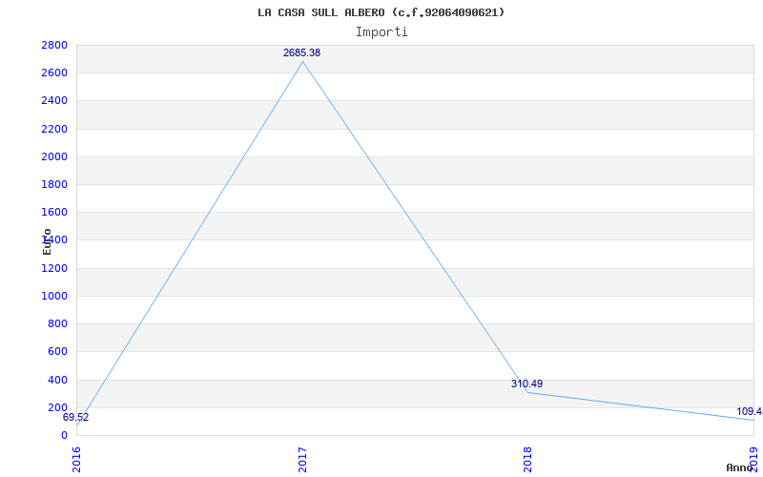Click the 2019 x-axis label
This screenshot has height=477, width=763.
(x=753, y=458)
